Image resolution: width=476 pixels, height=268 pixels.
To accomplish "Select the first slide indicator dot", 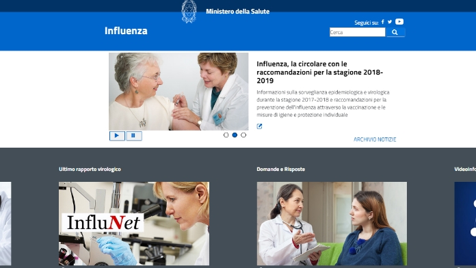I will [226, 135].
